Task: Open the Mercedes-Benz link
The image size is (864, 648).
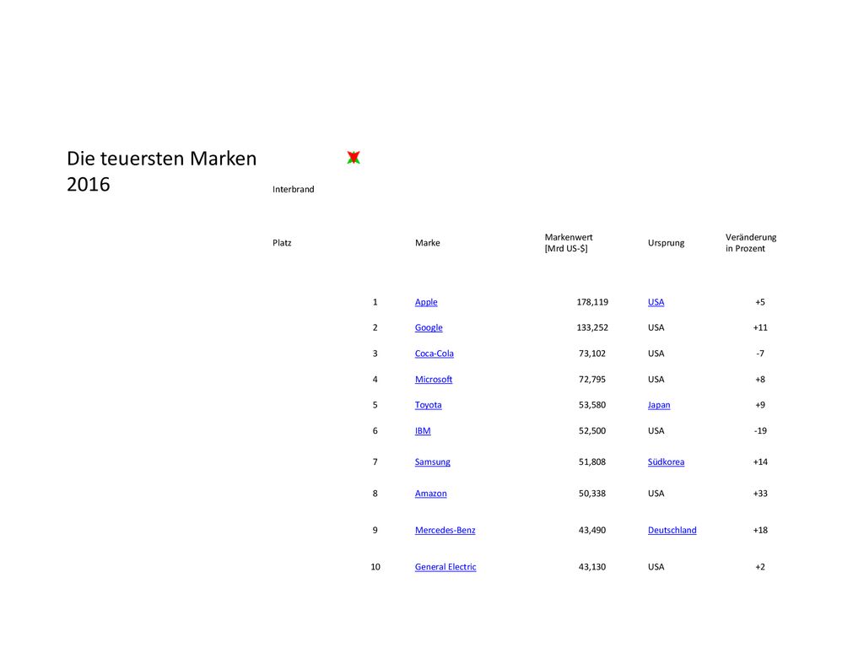Action: [x=445, y=530]
